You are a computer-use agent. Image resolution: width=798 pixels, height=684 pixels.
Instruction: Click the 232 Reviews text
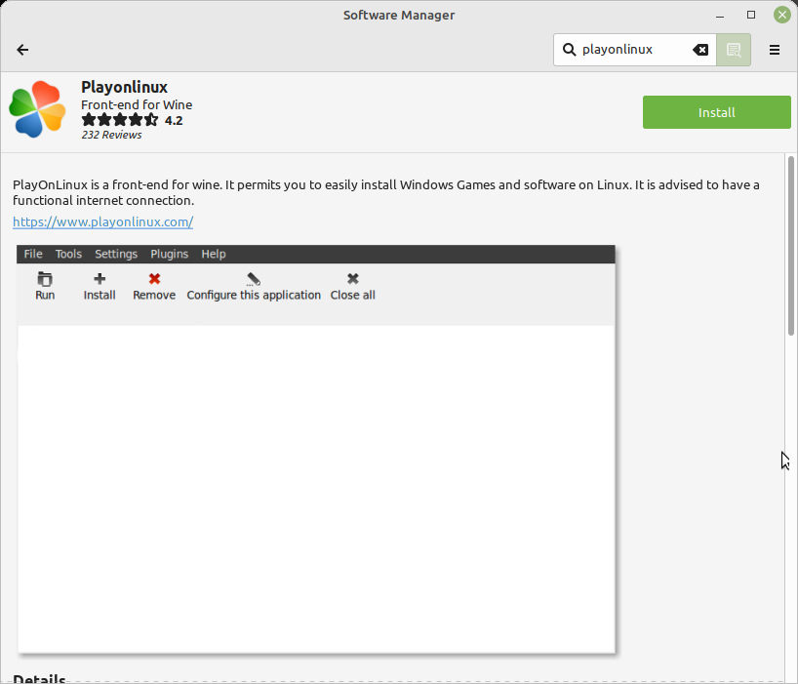coord(111,135)
